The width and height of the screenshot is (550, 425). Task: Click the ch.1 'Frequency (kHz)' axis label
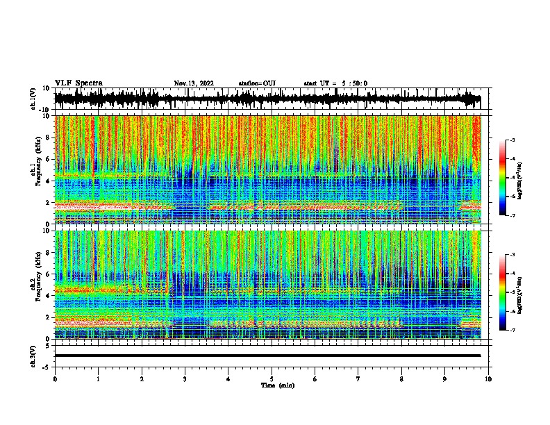38,162
